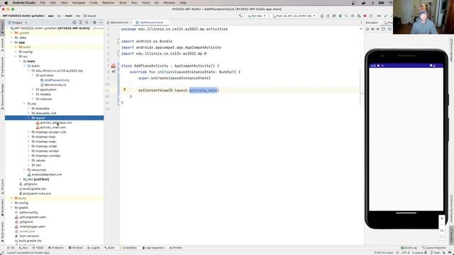Click the highlighted activity_main text in code
This screenshot has width=454, height=255.
[203, 90]
